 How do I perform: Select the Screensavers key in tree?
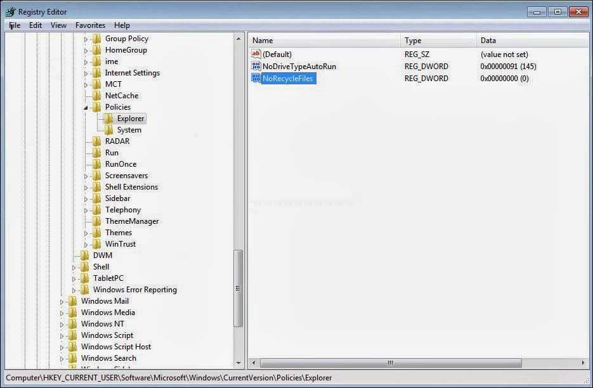tap(126, 176)
